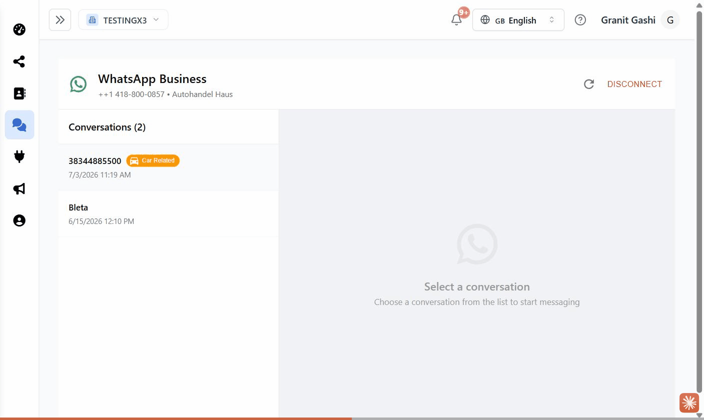Click the Granit Gashi user name
This screenshot has height=420, width=704.
[628, 20]
